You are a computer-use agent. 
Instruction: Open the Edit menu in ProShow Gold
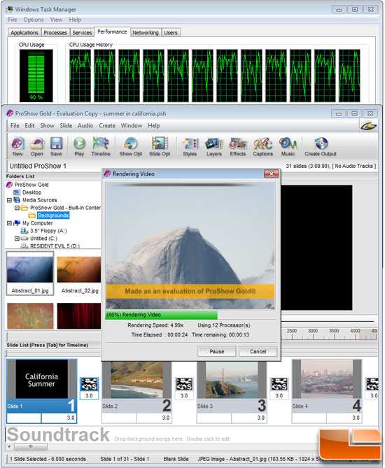(29, 126)
